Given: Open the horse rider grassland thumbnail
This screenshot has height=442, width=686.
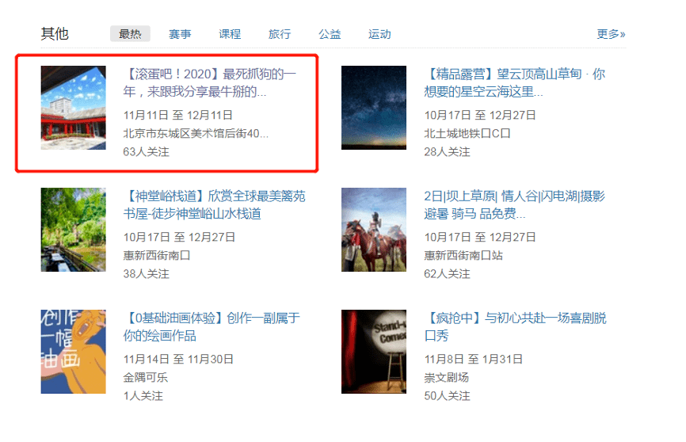Looking at the screenshot, I should (x=374, y=230).
